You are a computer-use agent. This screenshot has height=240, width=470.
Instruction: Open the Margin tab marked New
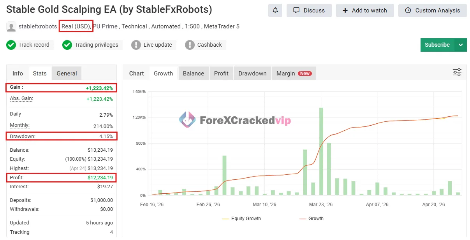click(294, 73)
